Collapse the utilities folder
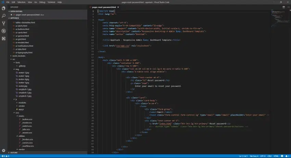 22,136
